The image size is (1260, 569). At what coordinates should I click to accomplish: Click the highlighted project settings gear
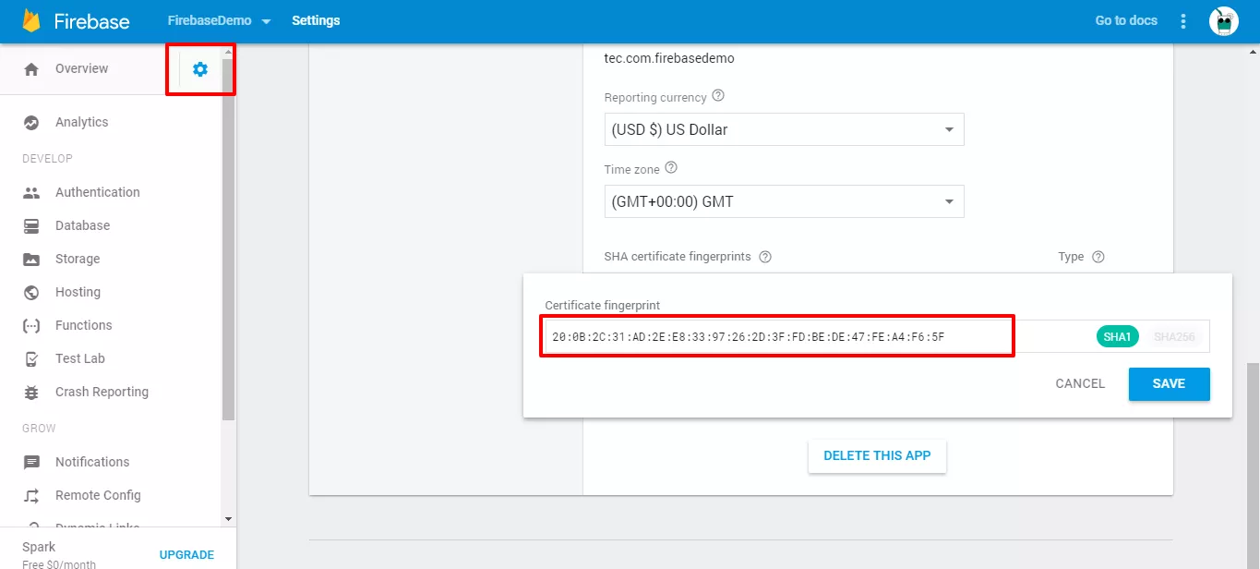tap(201, 68)
